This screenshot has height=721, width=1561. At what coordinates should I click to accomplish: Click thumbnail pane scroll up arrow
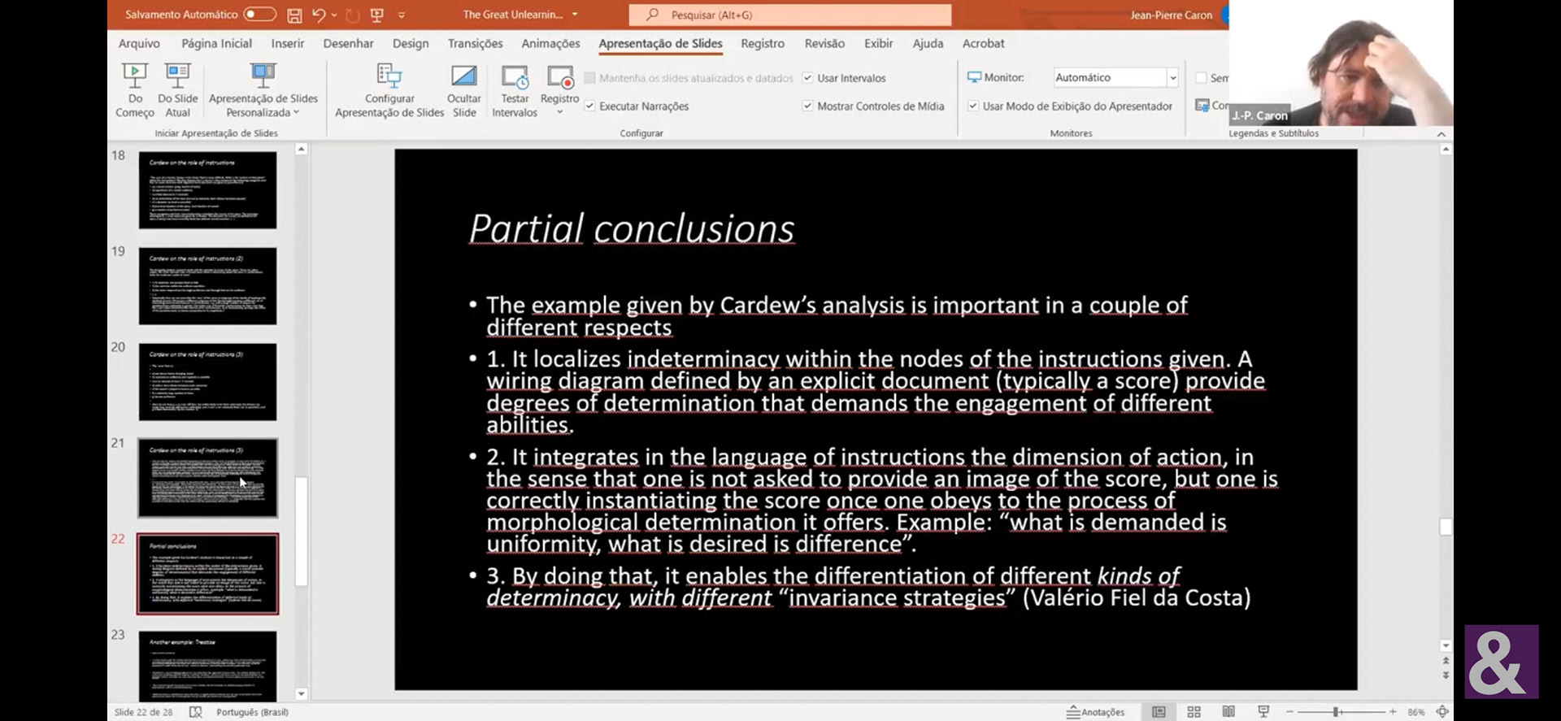click(x=301, y=150)
